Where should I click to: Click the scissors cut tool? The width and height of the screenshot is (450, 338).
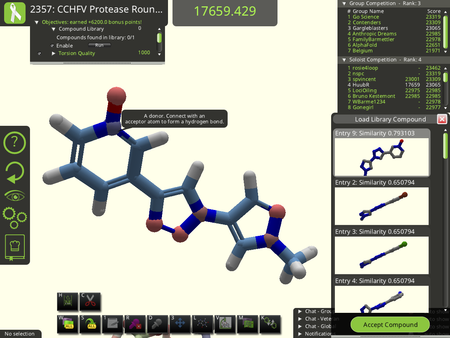coord(90,302)
